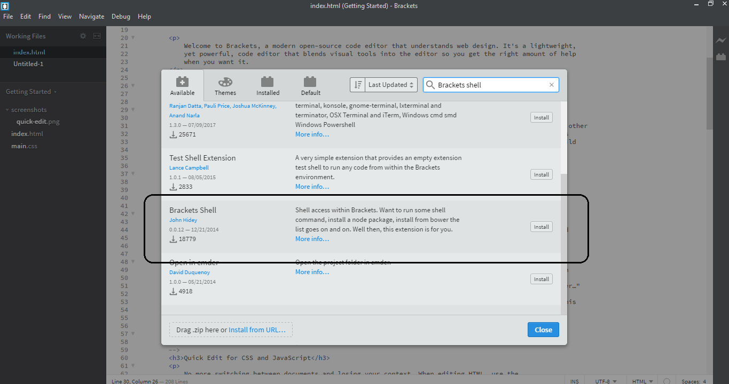Open the Help menu
The image size is (729, 384).
point(144,17)
